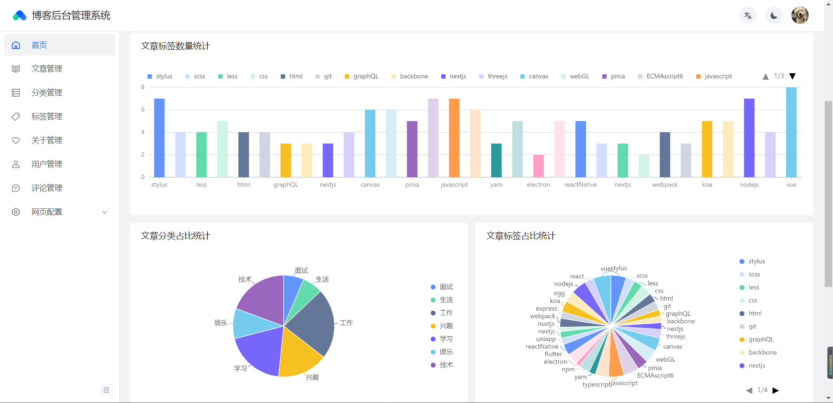Image resolution: width=833 pixels, height=403 pixels.
Task: Toggle backbone in tag pie legend
Action: click(758, 352)
